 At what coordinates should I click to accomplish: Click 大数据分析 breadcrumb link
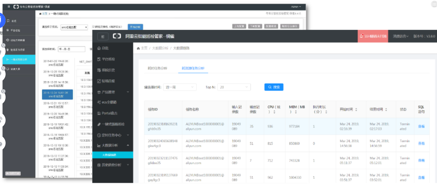pos(160,48)
